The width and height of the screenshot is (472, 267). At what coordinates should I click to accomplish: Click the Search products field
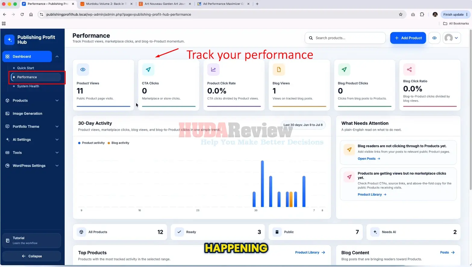[345, 38]
